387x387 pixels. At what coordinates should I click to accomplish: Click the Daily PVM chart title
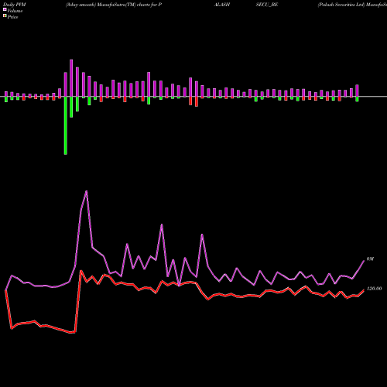click(x=15, y=5)
